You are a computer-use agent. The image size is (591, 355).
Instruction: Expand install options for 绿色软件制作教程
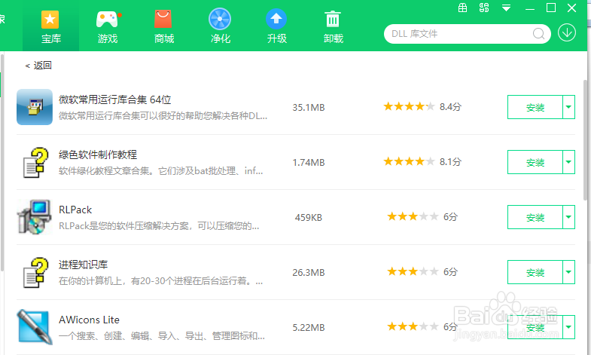pos(568,162)
